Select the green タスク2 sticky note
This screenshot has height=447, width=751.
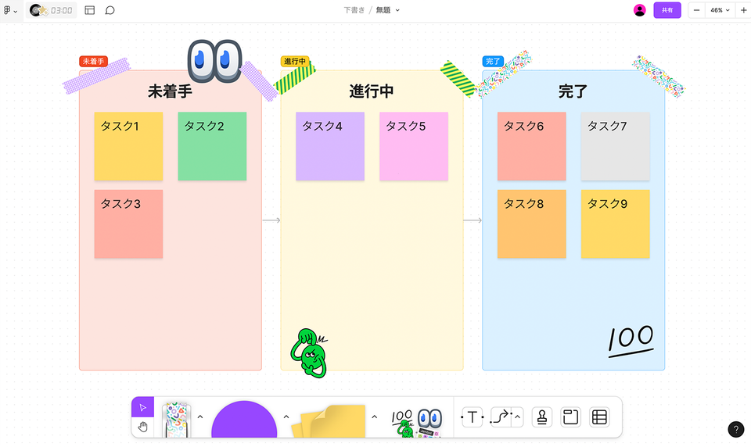coord(212,146)
